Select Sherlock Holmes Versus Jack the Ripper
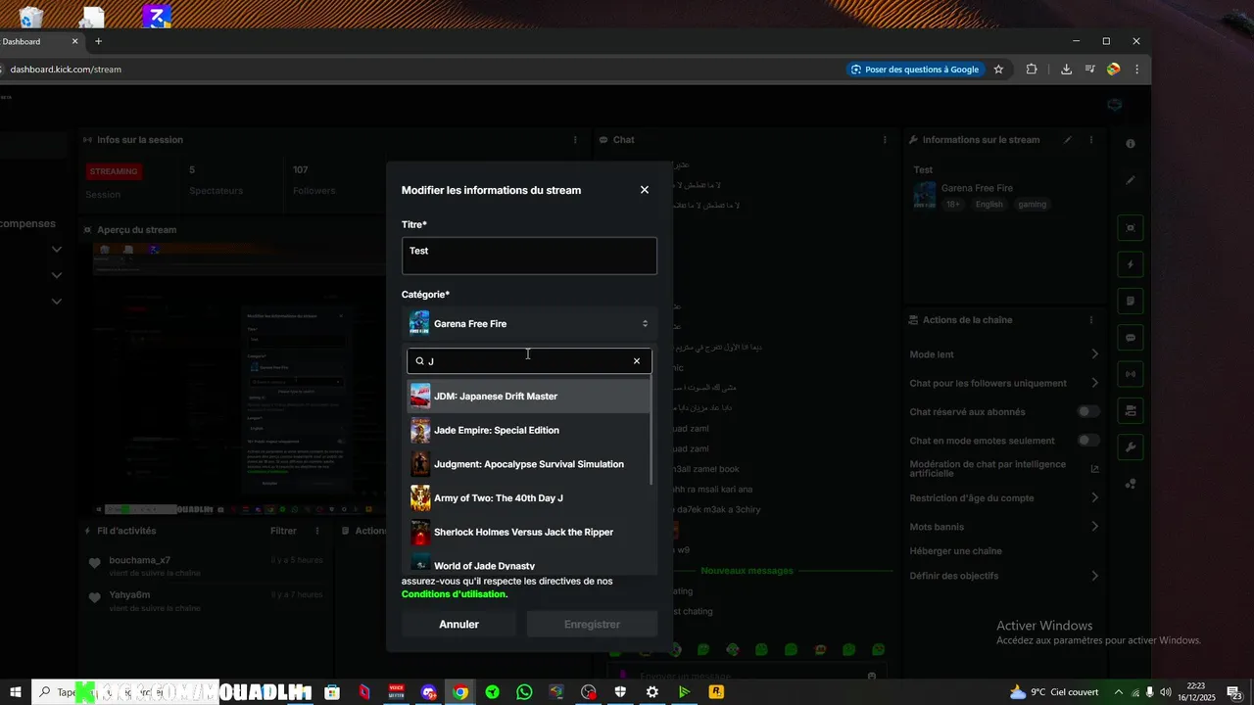The width and height of the screenshot is (1254, 705). tap(529, 532)
